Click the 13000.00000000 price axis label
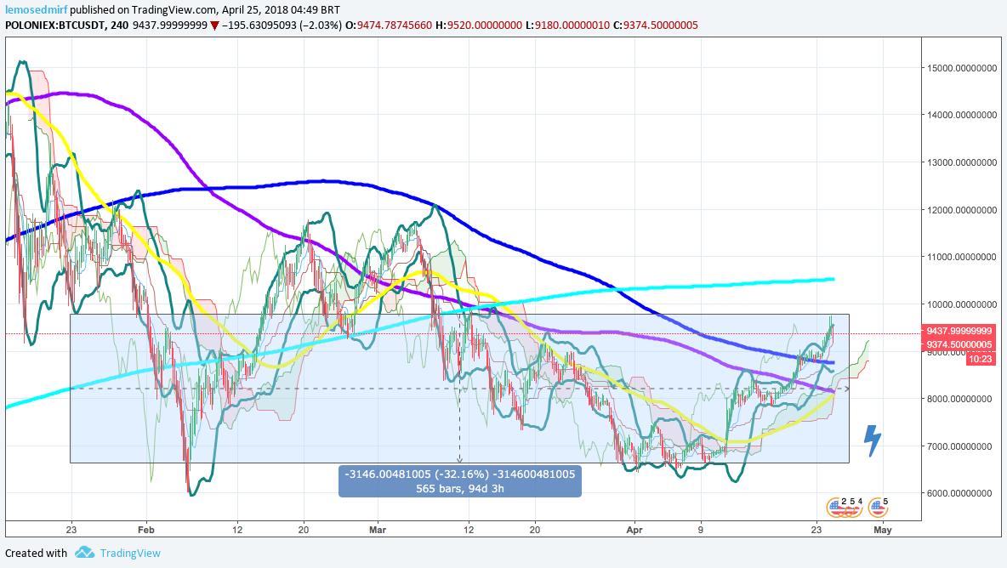The width and height of the screenshot is (1007, 568). 961,162
